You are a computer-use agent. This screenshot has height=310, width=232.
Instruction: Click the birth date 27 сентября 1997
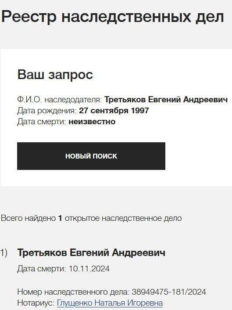click(x=114, y=111)
